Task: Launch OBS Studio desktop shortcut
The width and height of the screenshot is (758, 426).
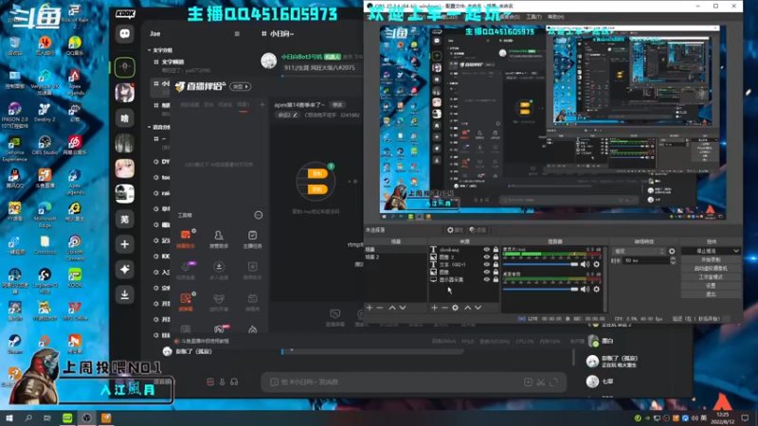Action: click(45, 146)
